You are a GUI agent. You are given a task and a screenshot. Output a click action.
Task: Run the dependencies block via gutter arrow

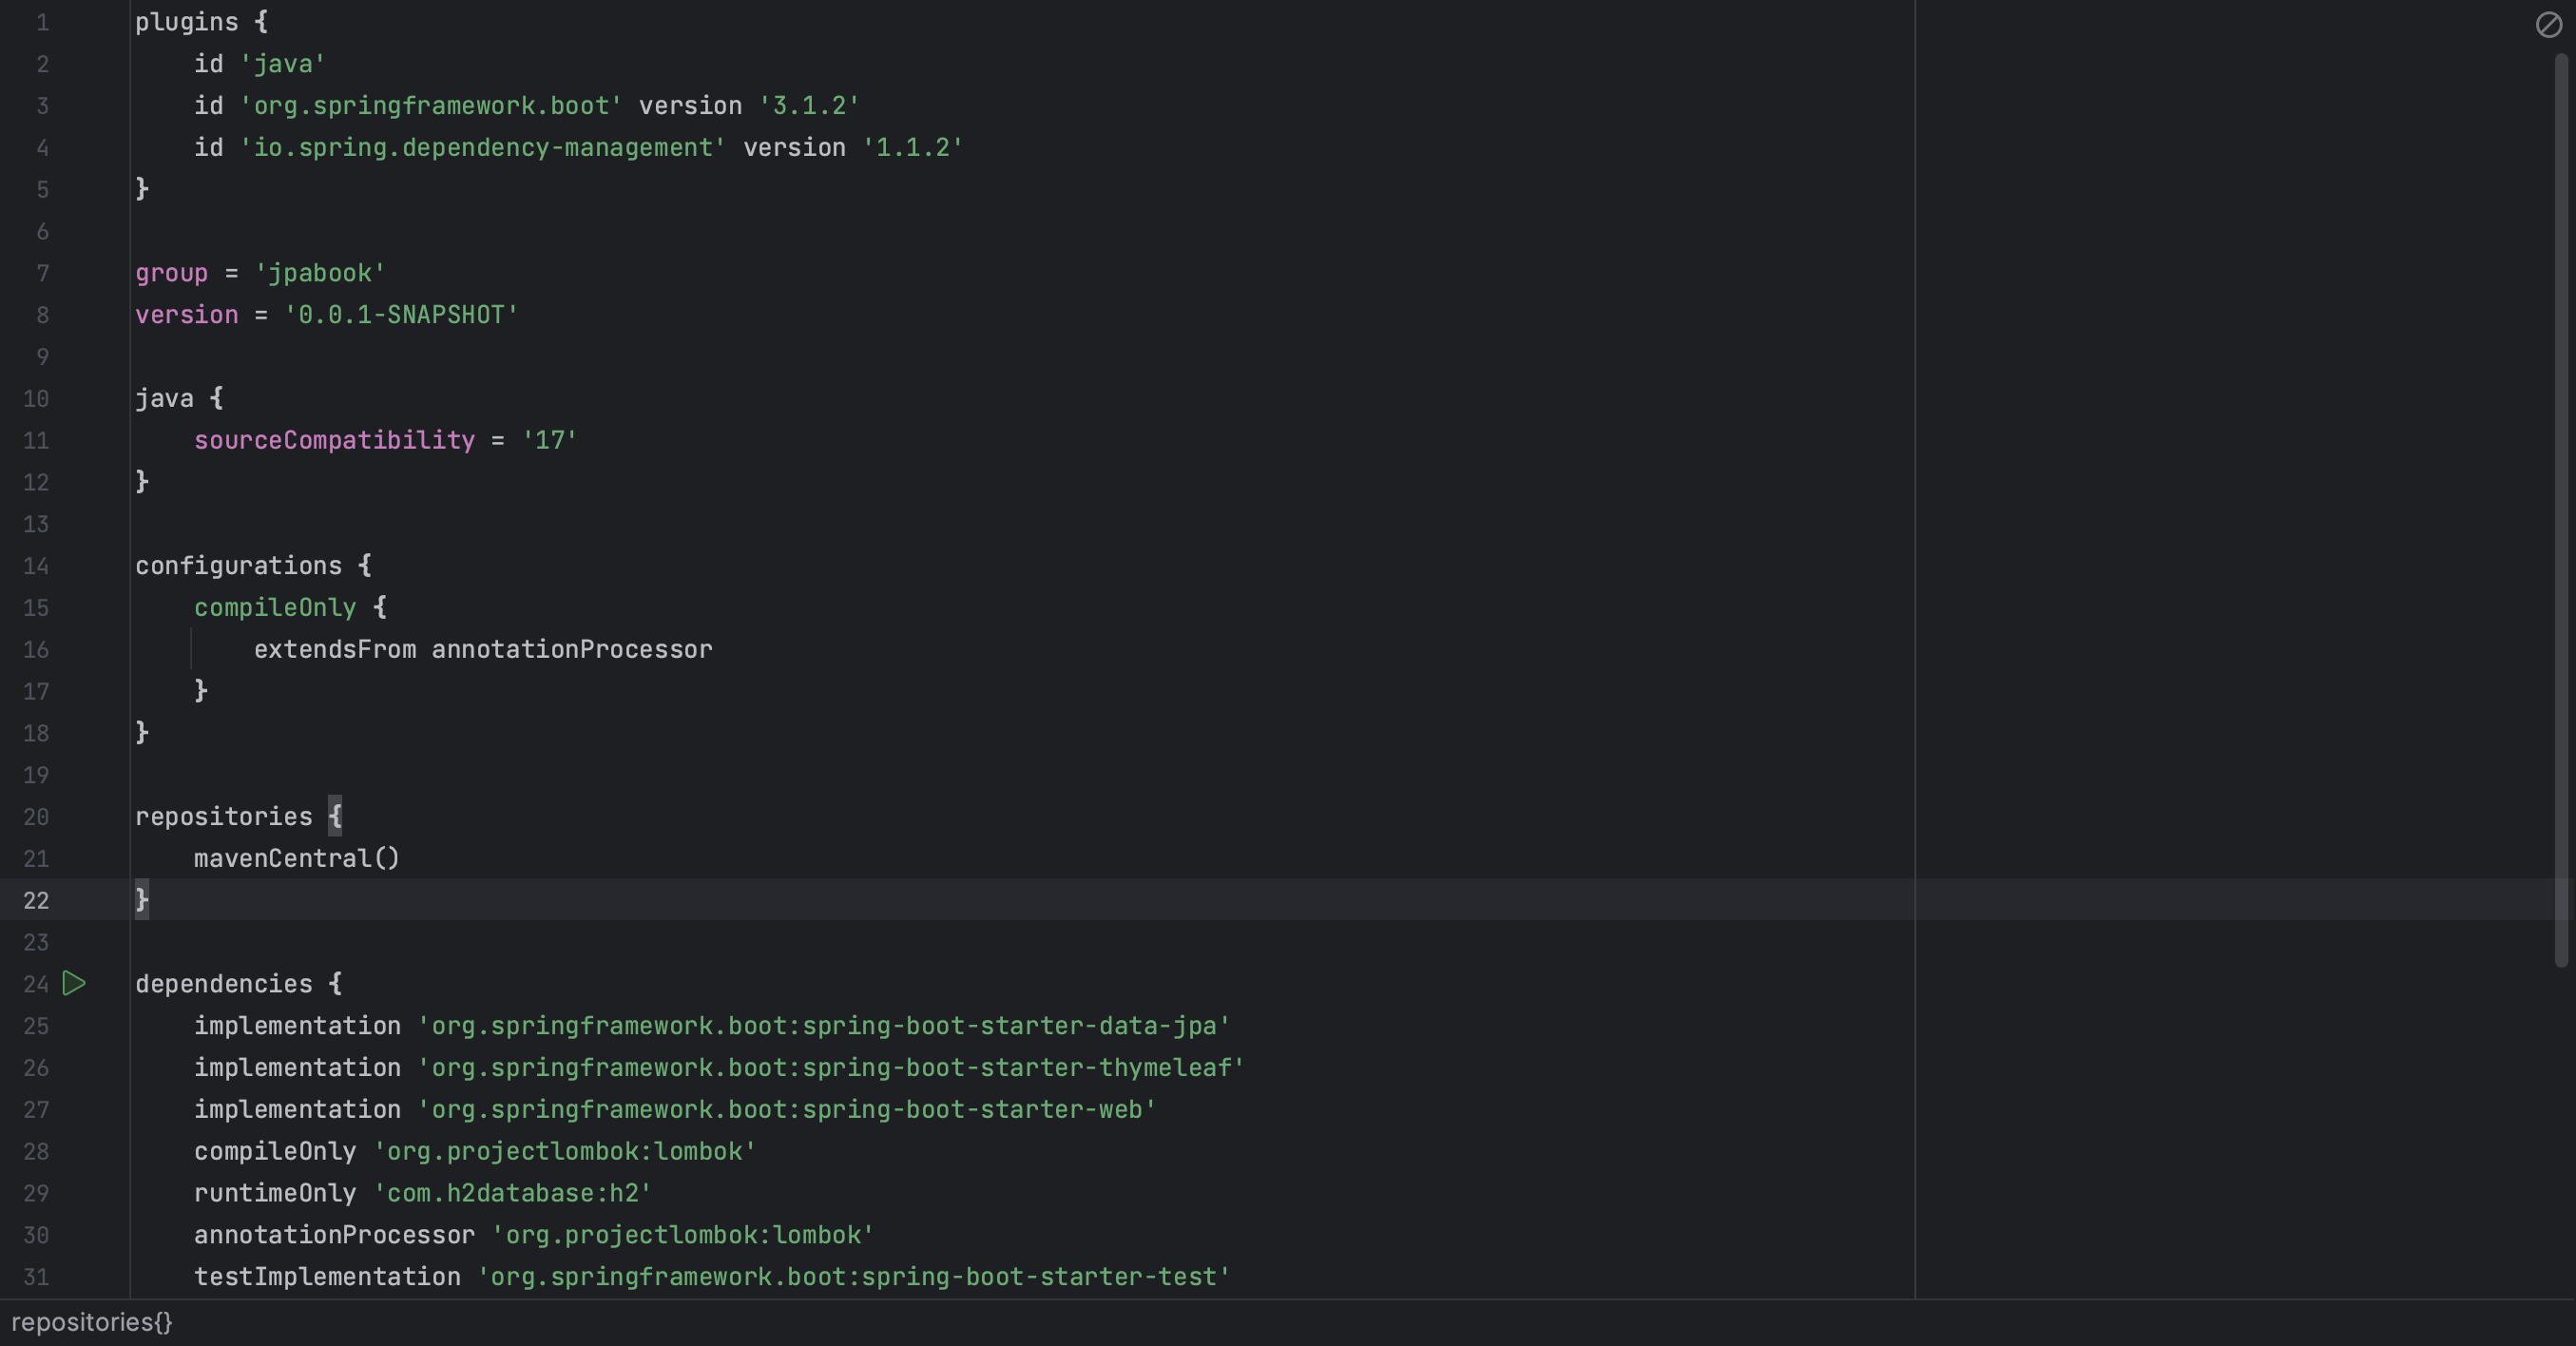74,983
